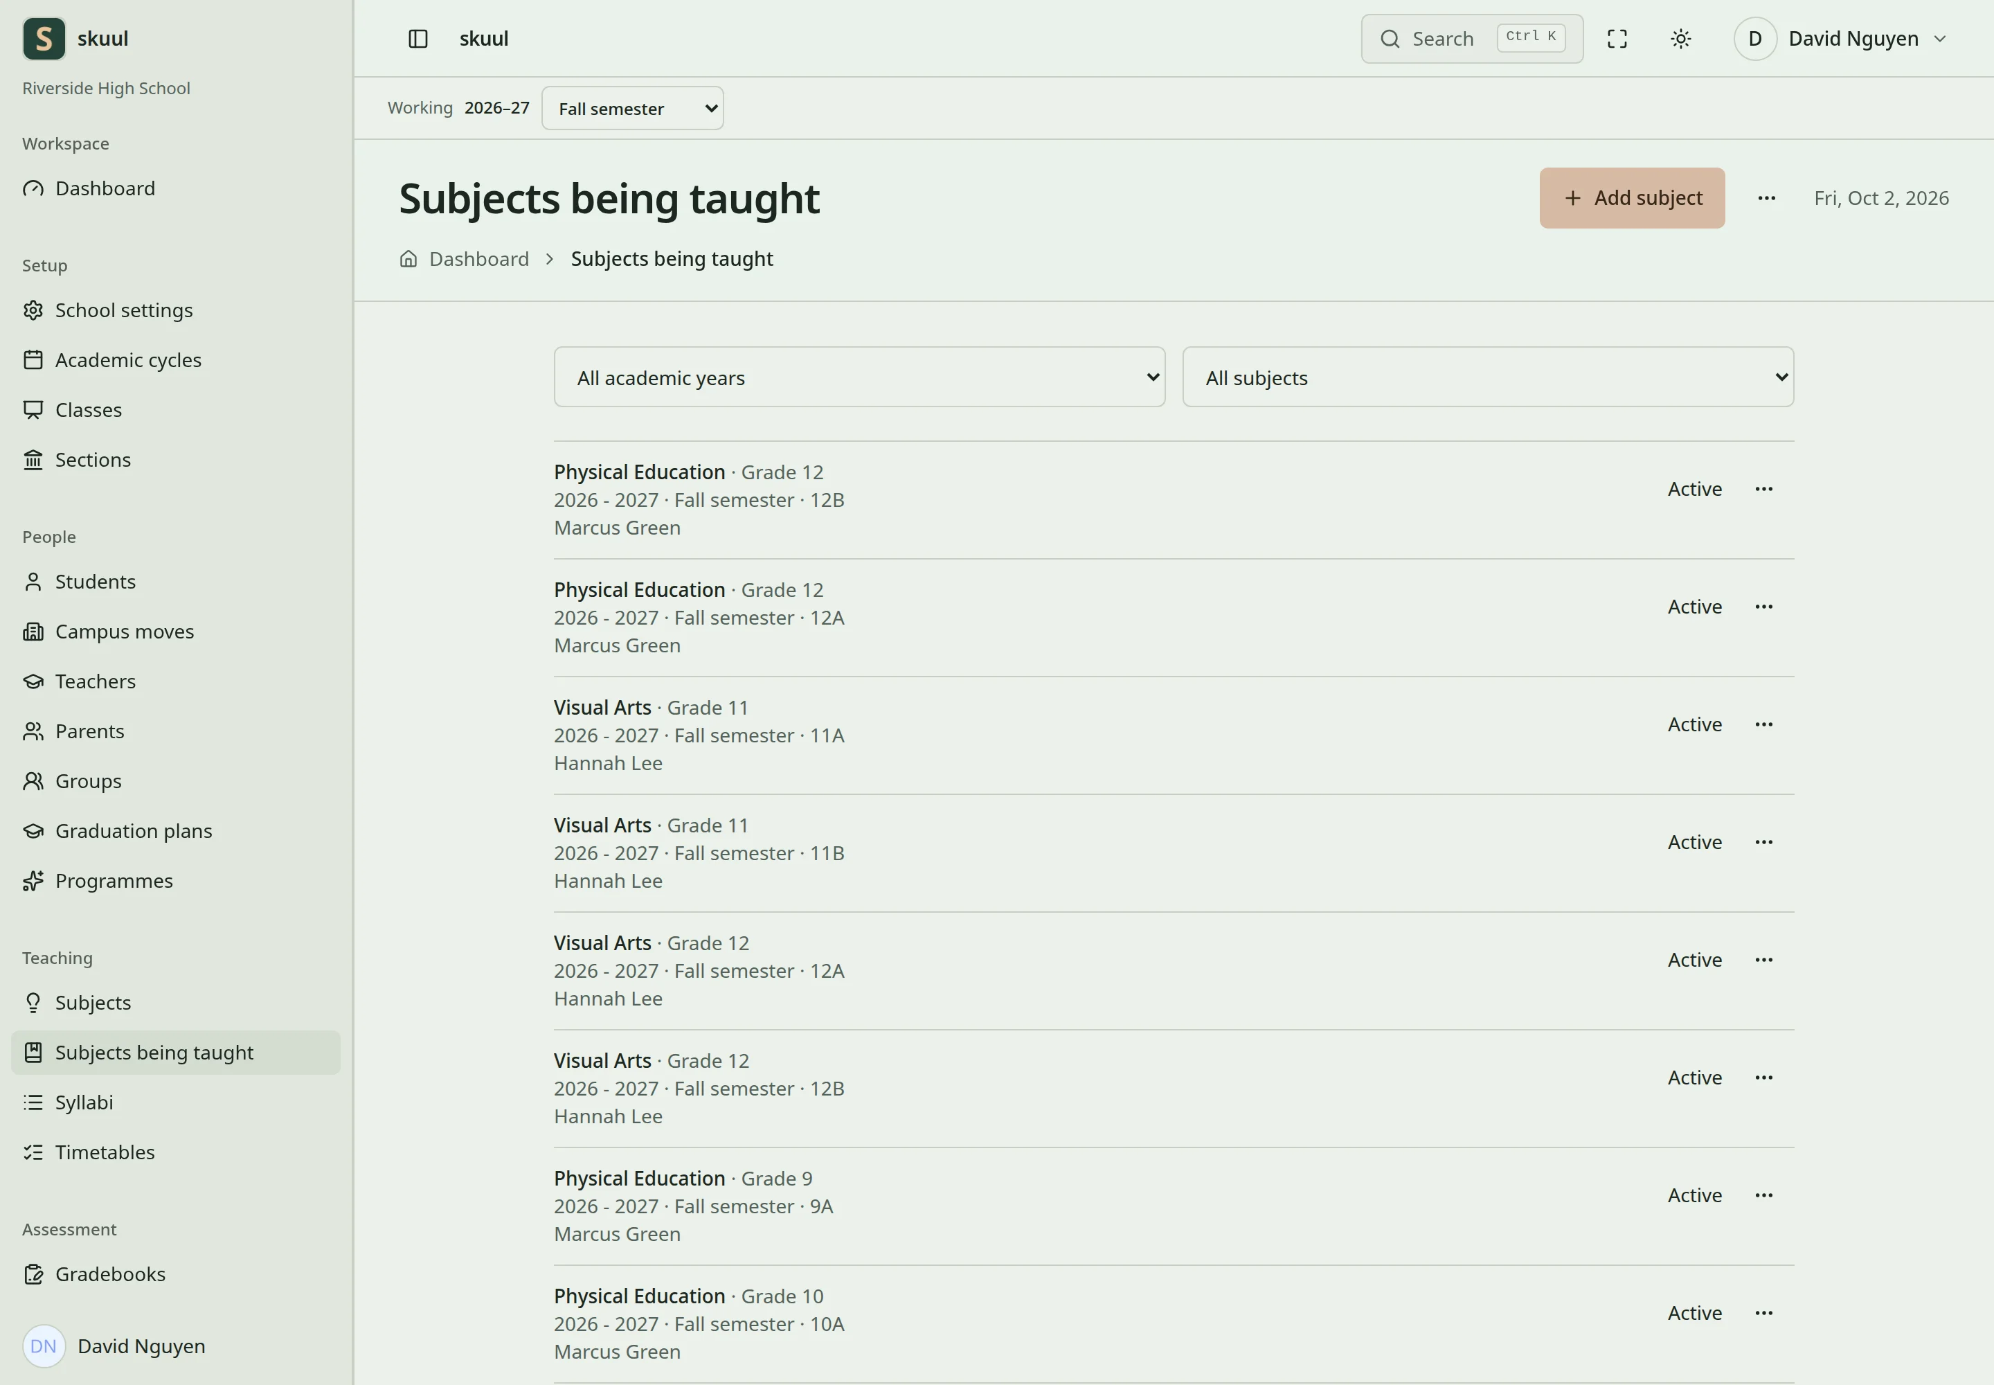Switch theme using sun icon

1681,39
